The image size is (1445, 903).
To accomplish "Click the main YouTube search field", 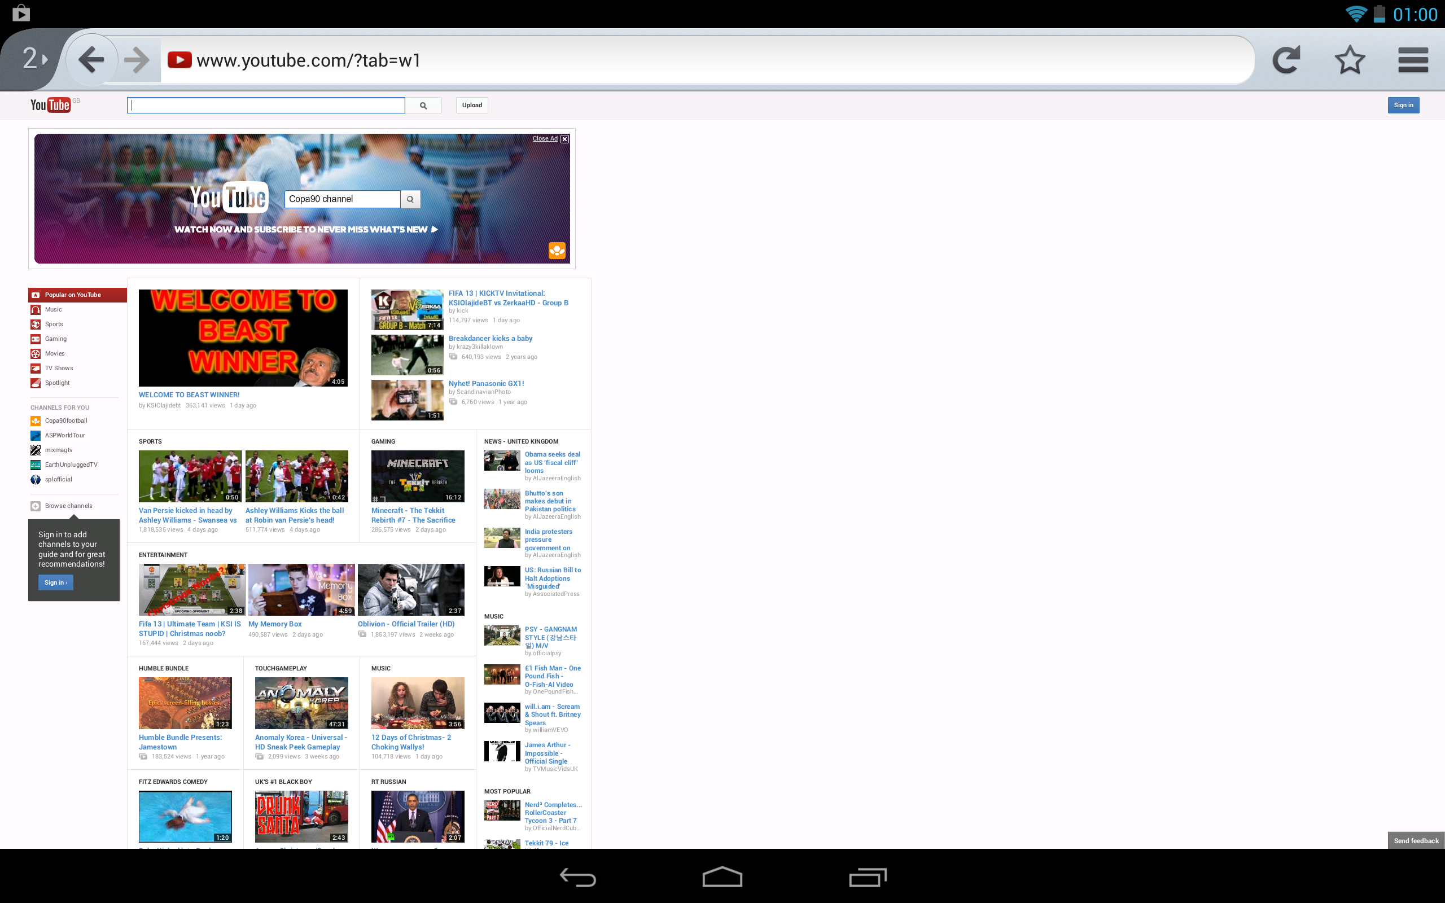I will point(266,105).
